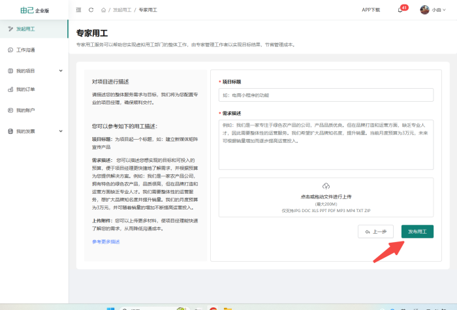Select 发起用工 in the sidebar

point(34,29)
